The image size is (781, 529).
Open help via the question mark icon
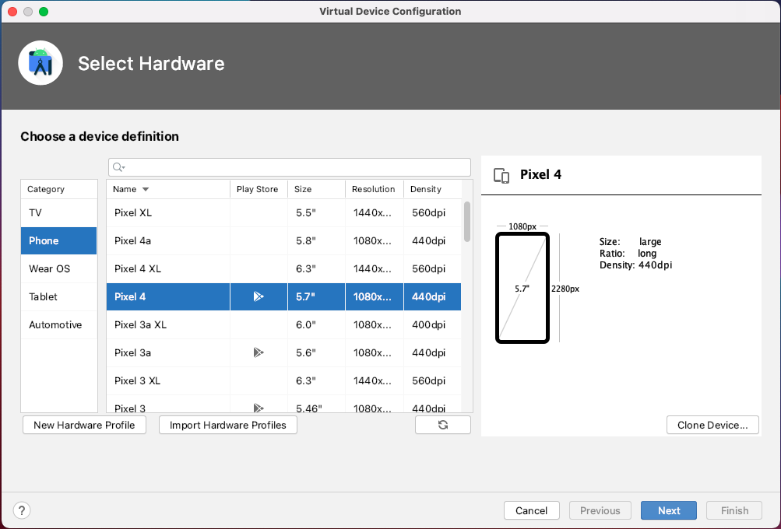tap(22, 510)
